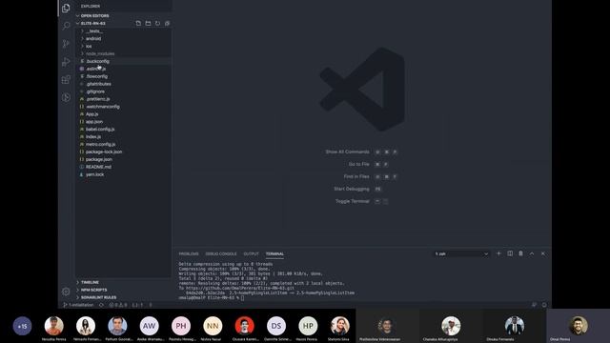Open the Extensions view

[x=66, y=79]
